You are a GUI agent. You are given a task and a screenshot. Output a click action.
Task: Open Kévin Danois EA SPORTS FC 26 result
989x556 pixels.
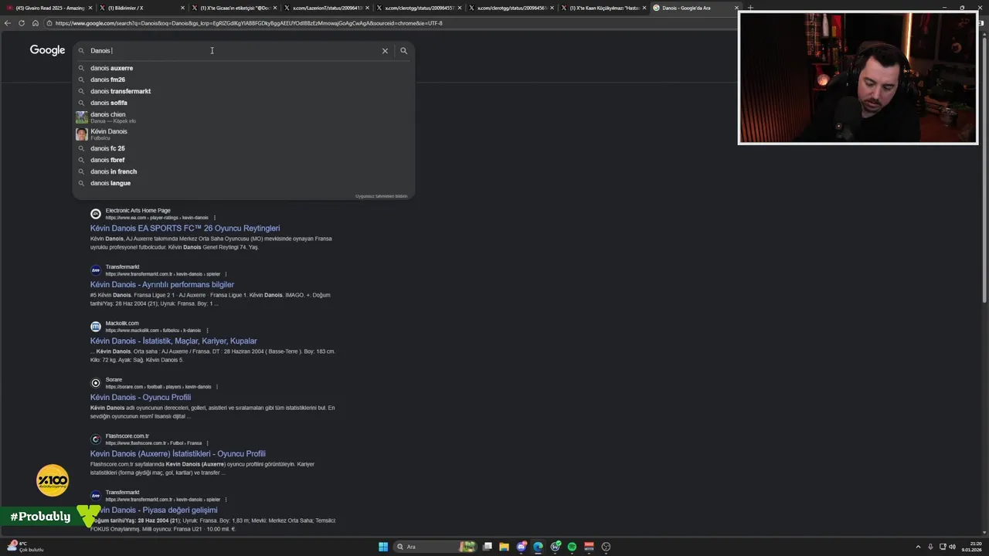(x=185, y=229)
